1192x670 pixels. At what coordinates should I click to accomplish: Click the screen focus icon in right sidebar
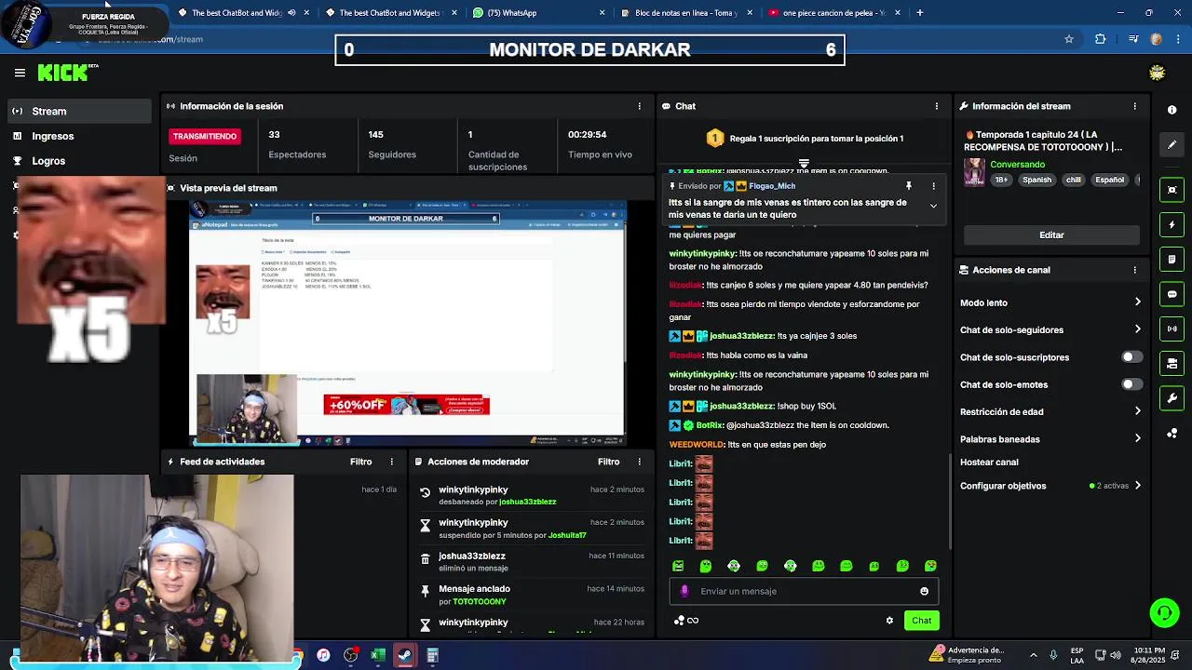pos(1172,190)
